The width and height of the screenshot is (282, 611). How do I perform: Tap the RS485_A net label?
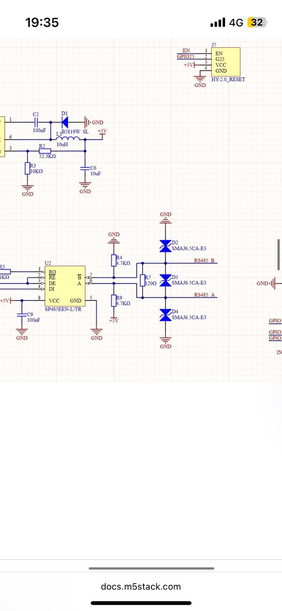pos(204,294)
